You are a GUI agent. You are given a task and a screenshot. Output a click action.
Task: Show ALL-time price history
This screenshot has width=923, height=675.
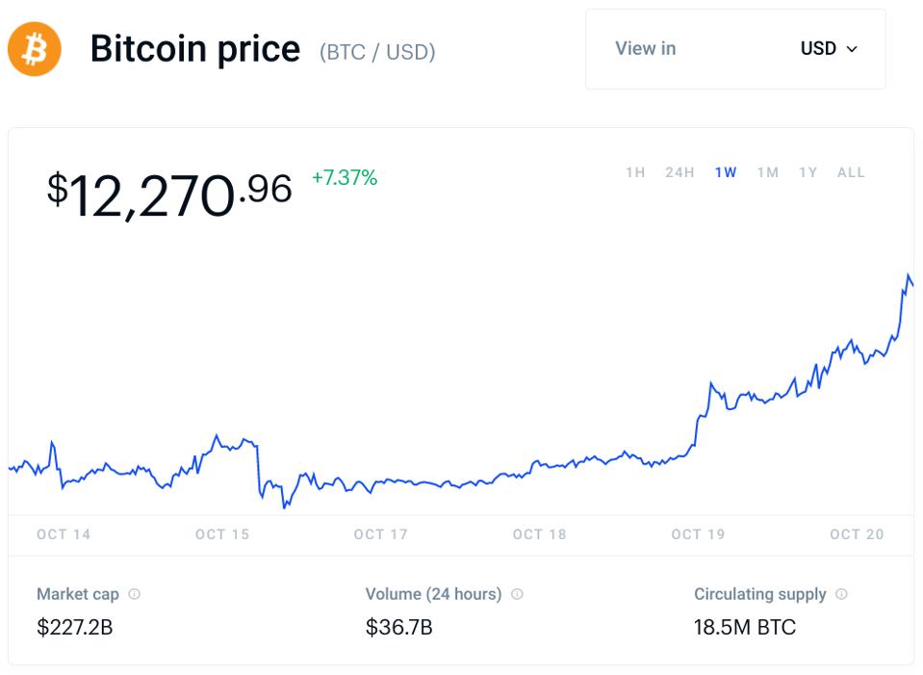(851, 172)
